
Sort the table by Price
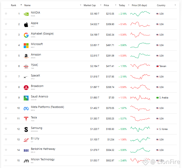pos(106,5)
